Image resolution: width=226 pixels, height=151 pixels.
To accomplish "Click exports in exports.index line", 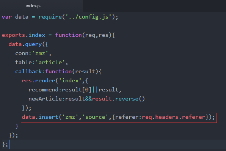I will 14,35.
